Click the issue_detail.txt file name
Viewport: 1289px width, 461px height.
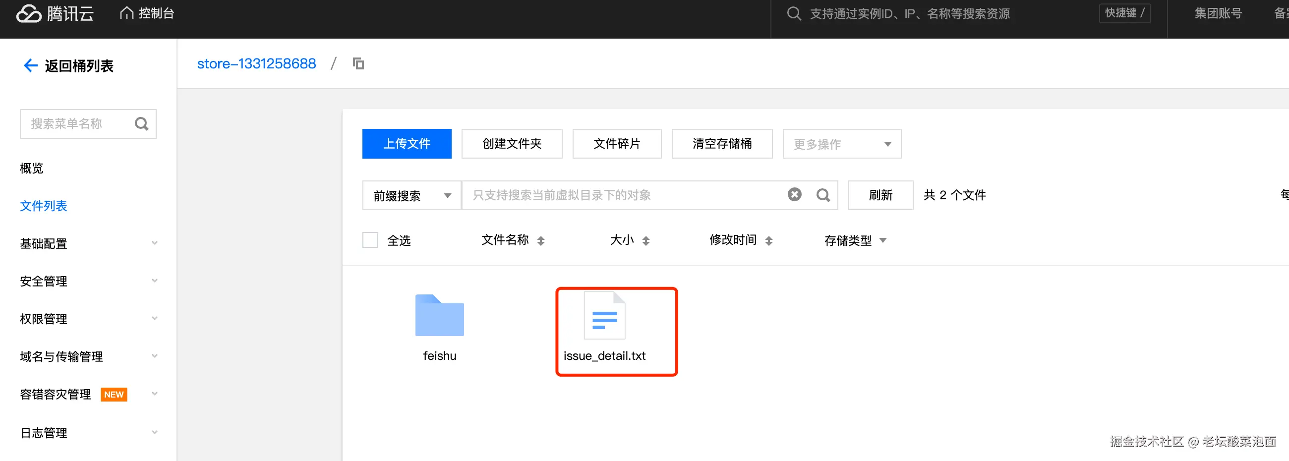coord(604,356)
